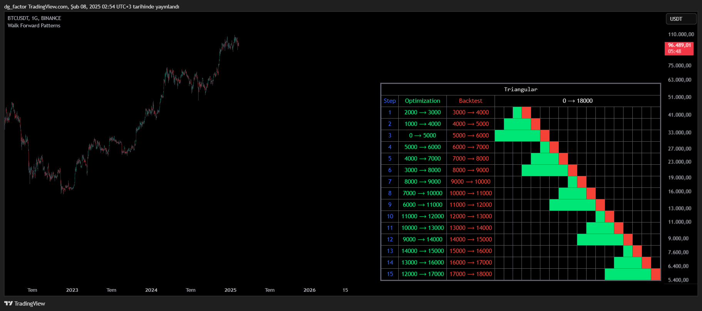Screen dimensions: 702x311
Task: Click the 110.000,00 price scale label
Action: tap(681, 34)
